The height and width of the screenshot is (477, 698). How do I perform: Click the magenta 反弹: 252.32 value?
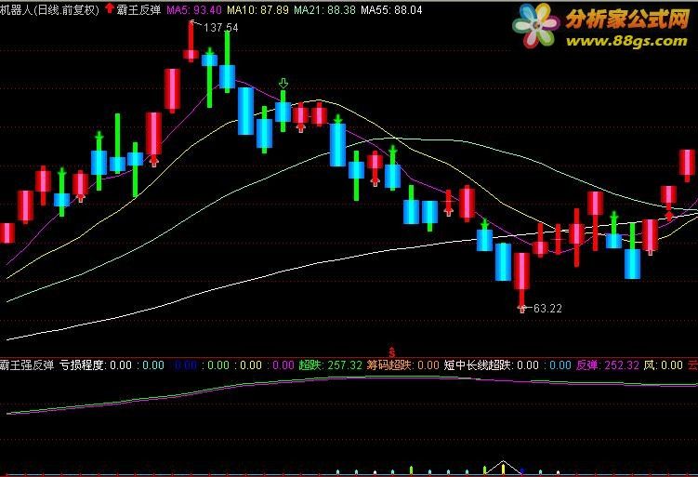point(608,365)
